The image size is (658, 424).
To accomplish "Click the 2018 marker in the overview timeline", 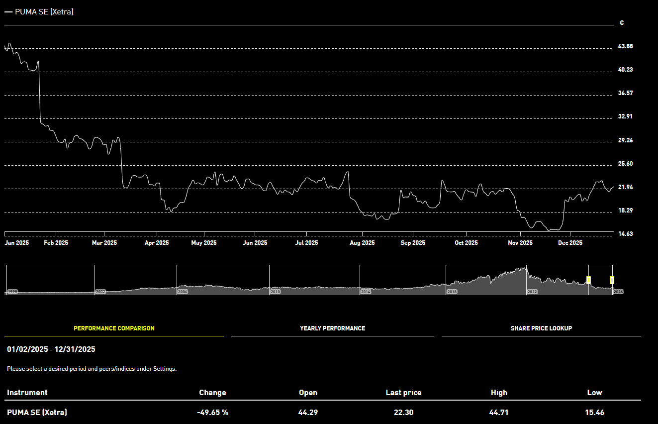I will click(x=452, y=292).
